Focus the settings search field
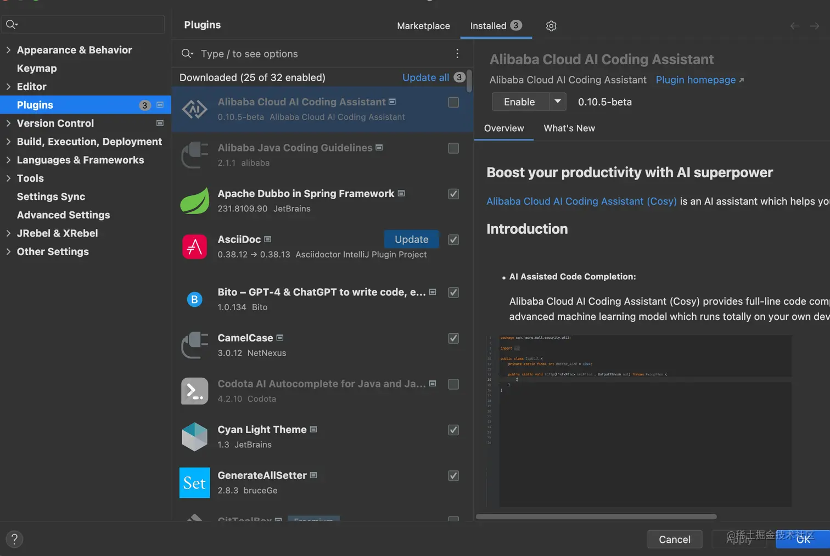The image size is (830, 556). click(x=83, y=24)
